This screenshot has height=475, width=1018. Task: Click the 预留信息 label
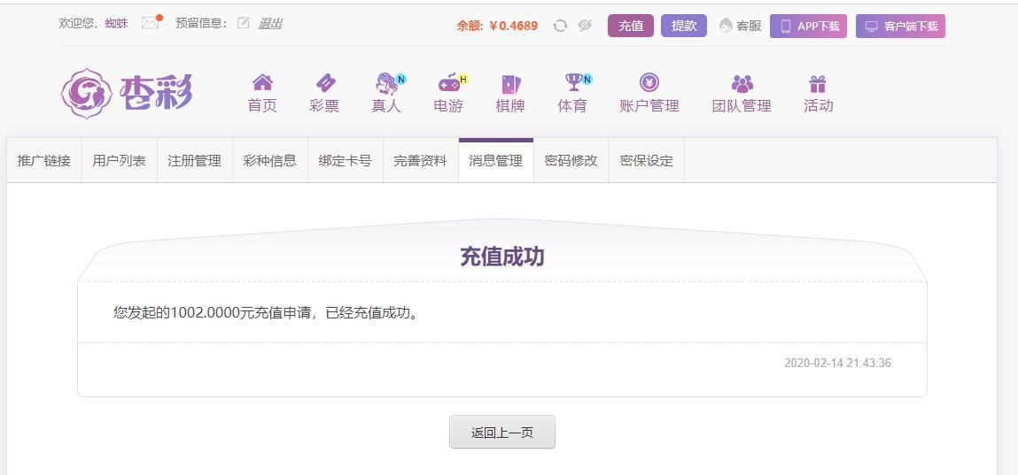(x=202, y=23)
